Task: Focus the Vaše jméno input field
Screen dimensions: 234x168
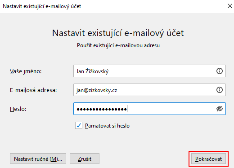Action: coord(149,71)
